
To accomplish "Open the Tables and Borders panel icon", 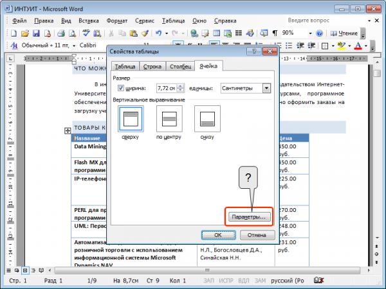I will 205,33.
